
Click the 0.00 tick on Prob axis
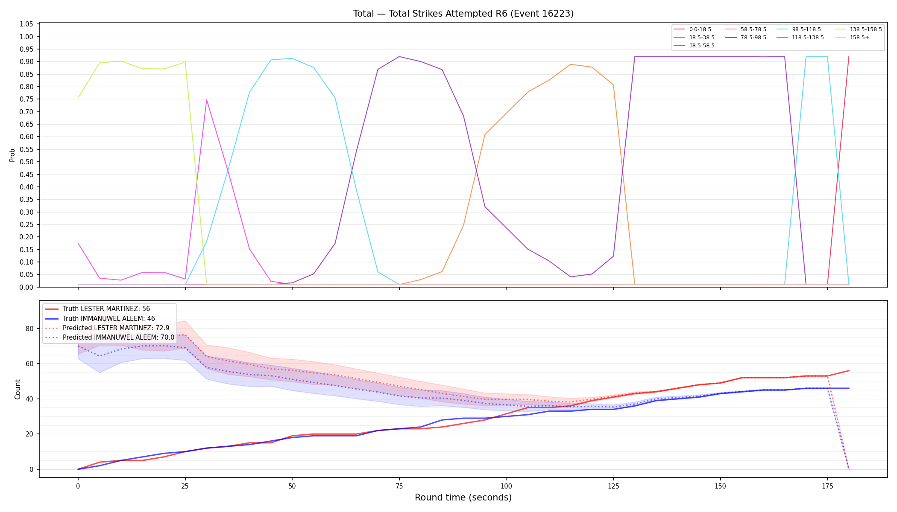pyautogui.click(x=26, y=287)
